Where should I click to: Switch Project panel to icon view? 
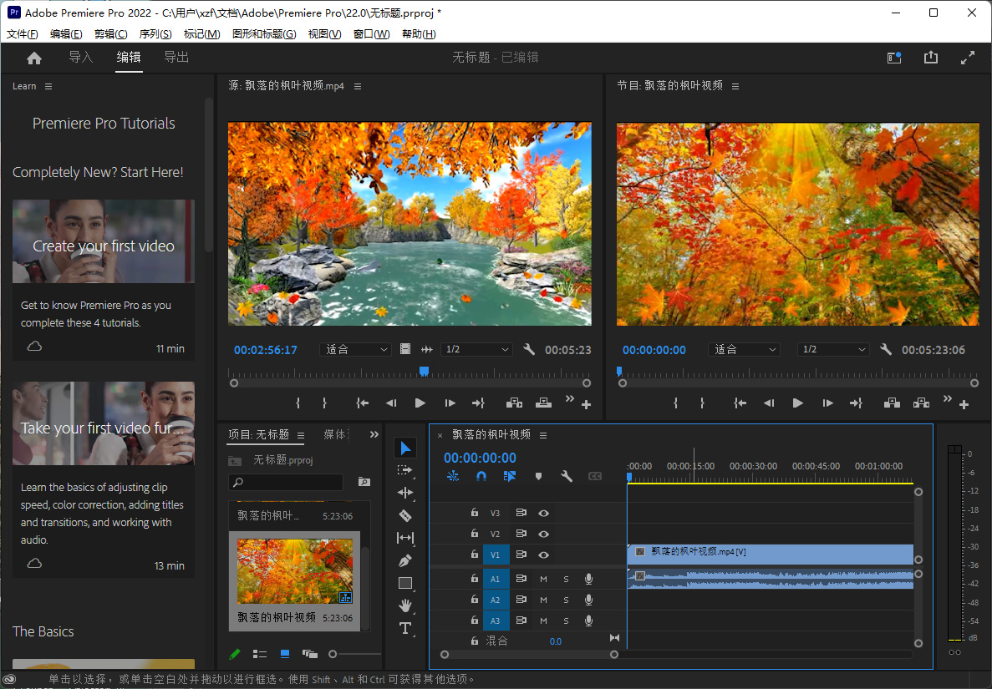(285, 654)
